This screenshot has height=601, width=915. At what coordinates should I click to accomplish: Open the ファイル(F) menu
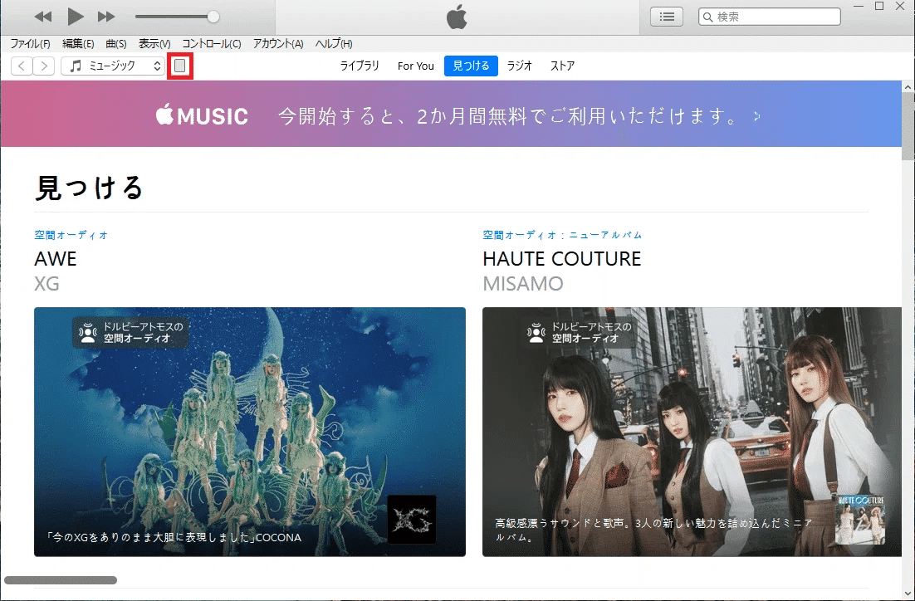tap(31, 44)
